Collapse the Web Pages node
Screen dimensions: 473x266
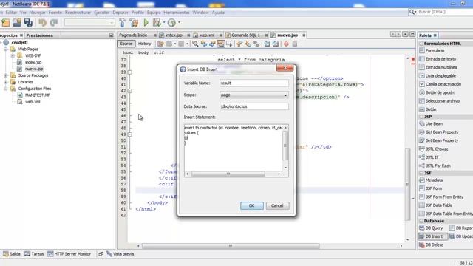point(6,49)
